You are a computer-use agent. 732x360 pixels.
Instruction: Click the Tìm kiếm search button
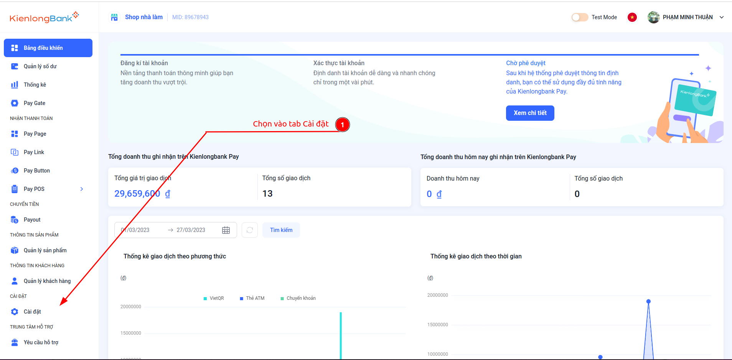tap(281, 230)
